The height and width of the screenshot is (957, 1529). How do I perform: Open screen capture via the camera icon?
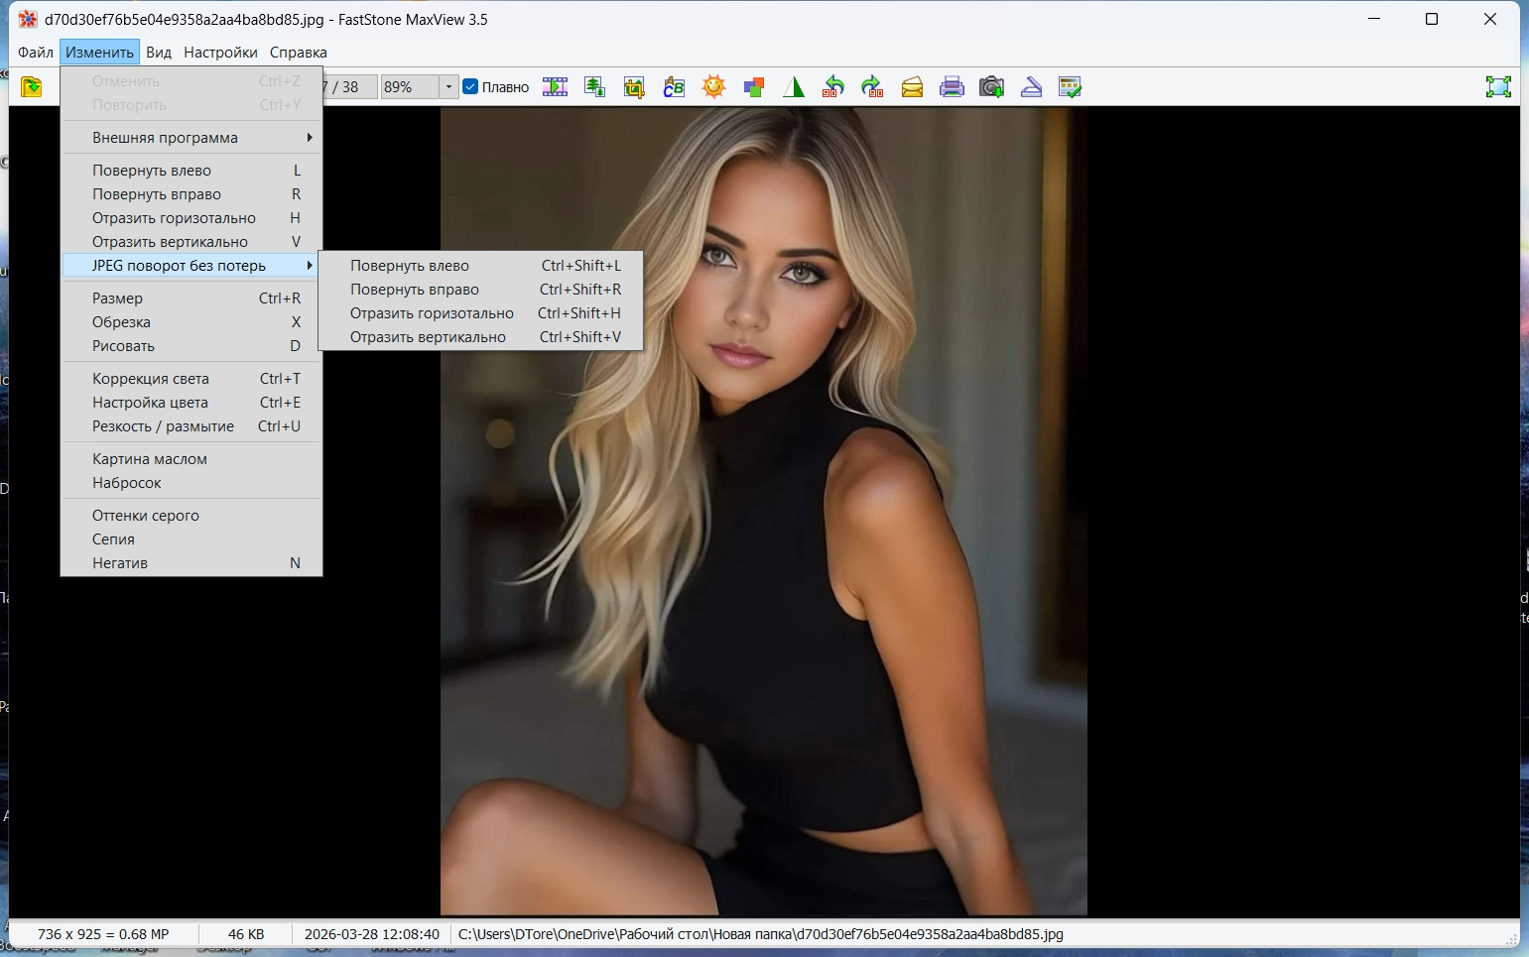click(x=991, y=87)
